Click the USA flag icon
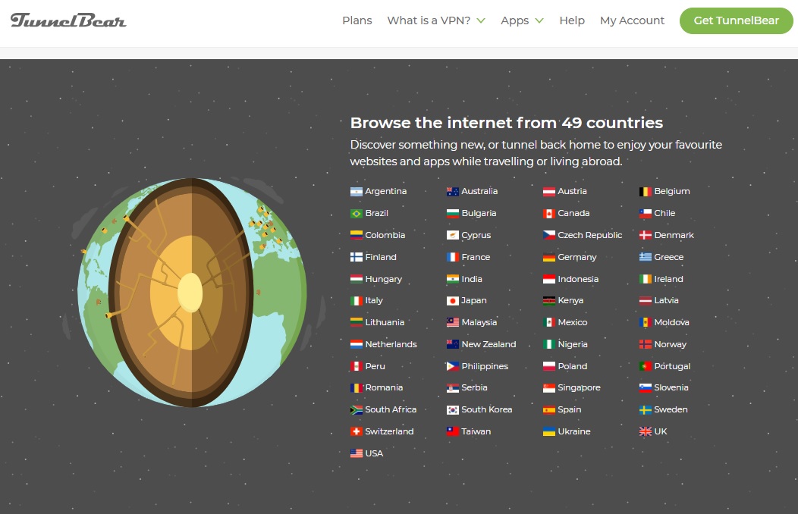The image size is (798, 514). click(357, 453)
